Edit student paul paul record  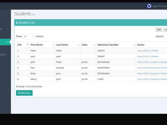pyautogui.click(x=146, y=56)
